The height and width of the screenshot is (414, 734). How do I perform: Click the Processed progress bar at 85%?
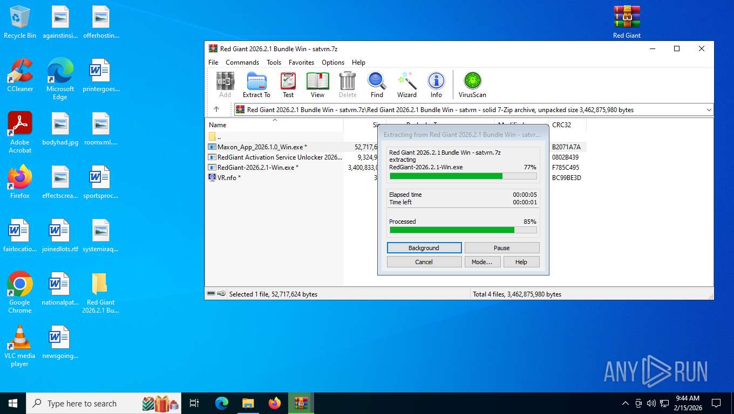463,230
